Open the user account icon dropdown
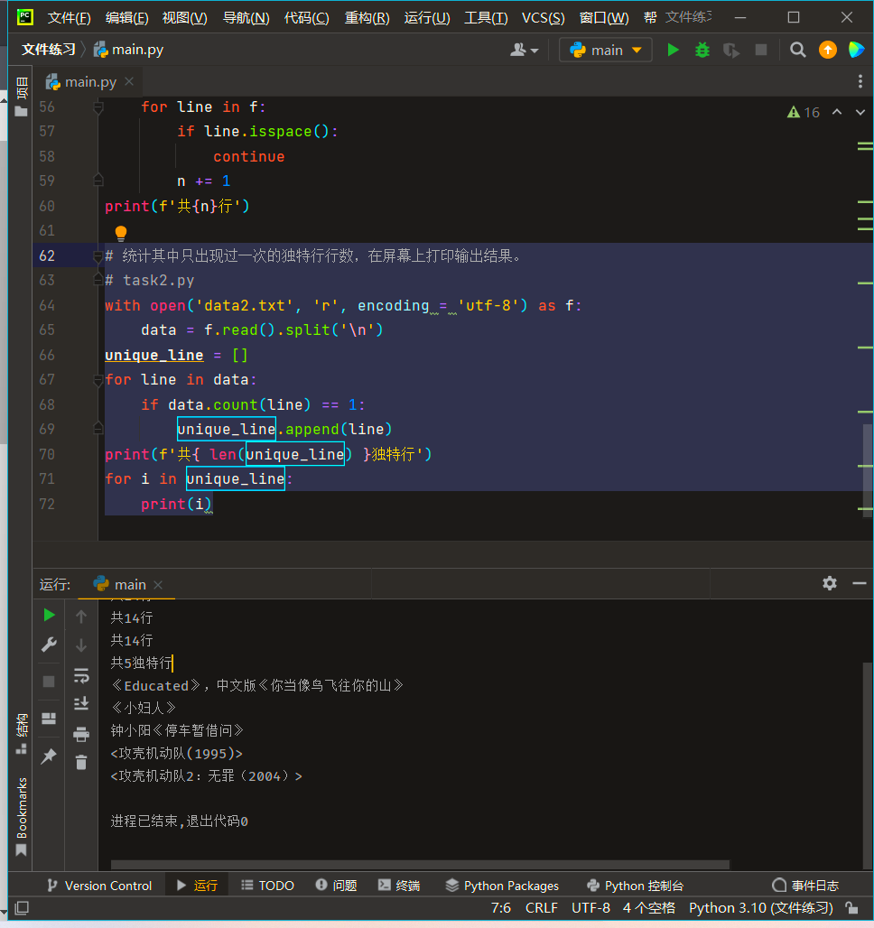Viewport: 874px width, 928px height. [x=524, y=50]
